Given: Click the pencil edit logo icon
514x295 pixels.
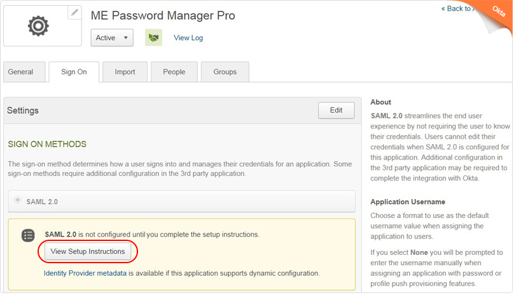Looking at the screenshot, I should 74,13.
